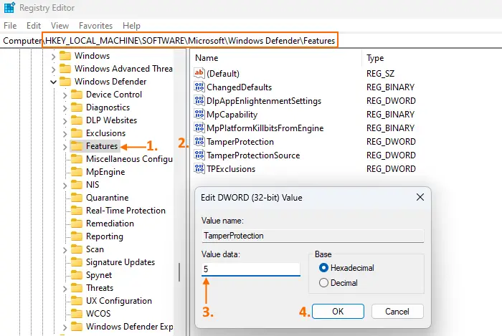Click the TamperProtection DWORD value icon

(x=199, y=141)
